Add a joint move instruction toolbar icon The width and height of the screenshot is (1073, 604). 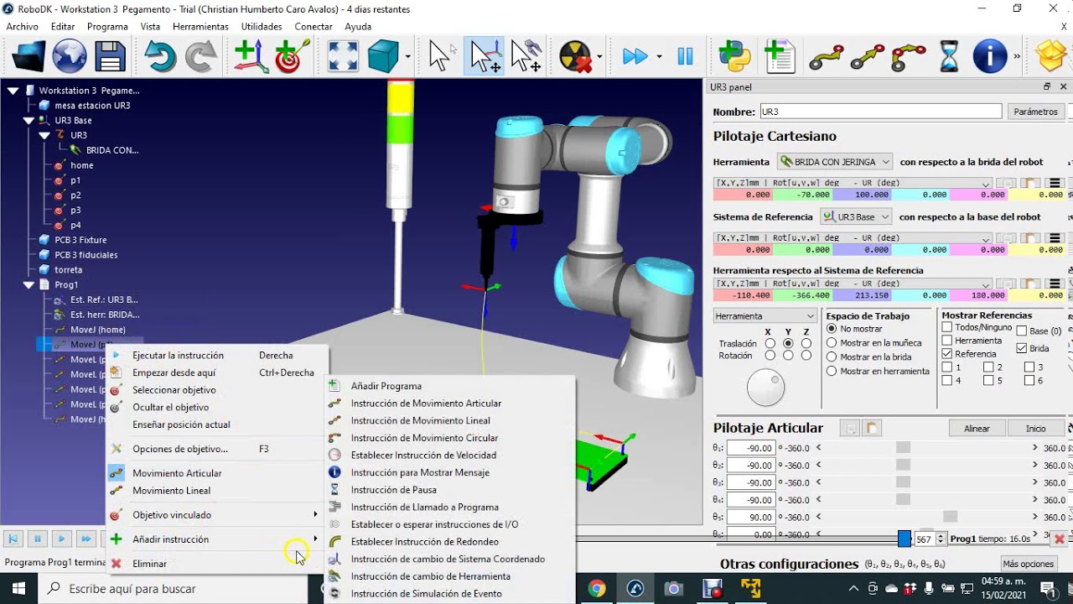click(826, 57)
